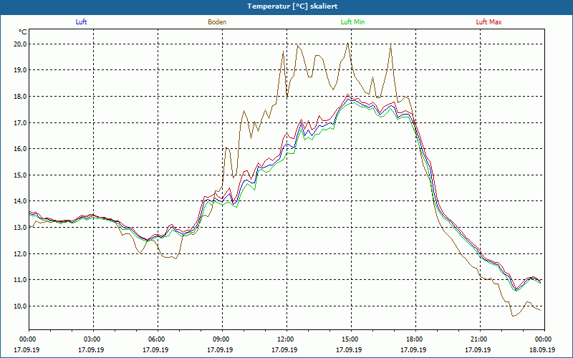This screenshot has width=573, height=358.
Task: Click the 11,0 y-axis value
Action: (20, 280)
